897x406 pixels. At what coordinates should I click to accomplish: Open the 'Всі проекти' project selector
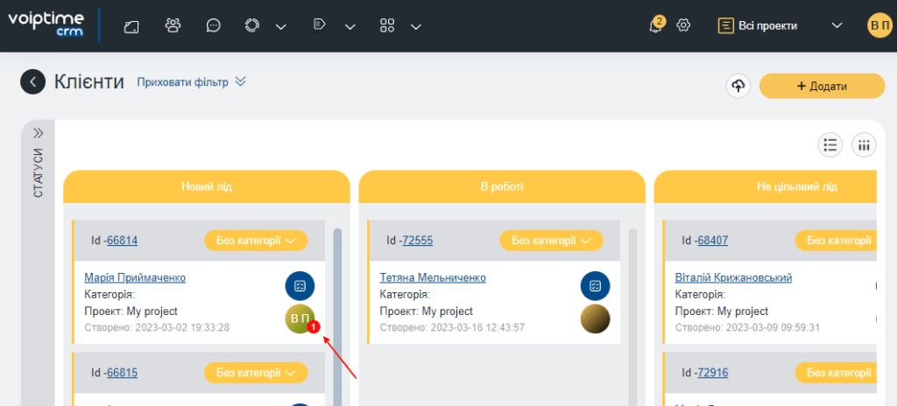780,25
